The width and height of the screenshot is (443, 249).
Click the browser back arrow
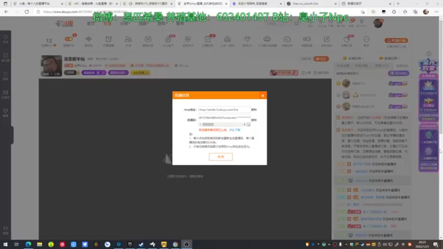click(6, 12)
